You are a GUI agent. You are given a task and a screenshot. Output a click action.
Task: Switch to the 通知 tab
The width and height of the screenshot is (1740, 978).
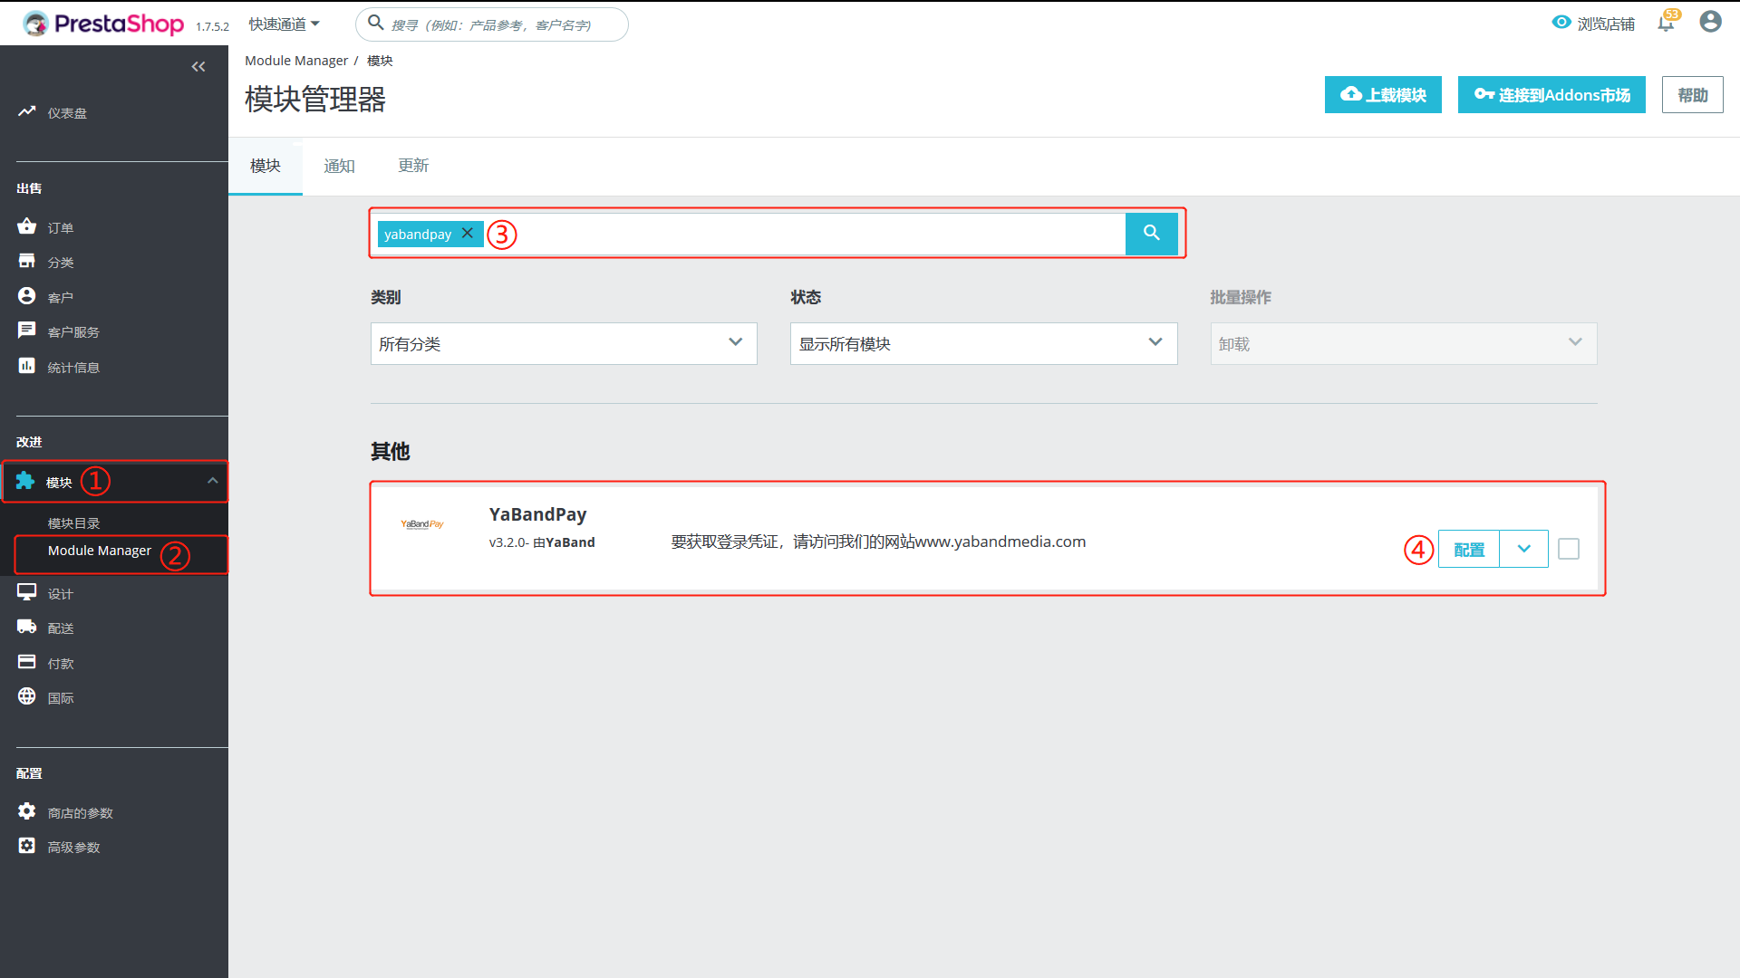[x=339, y=166]
